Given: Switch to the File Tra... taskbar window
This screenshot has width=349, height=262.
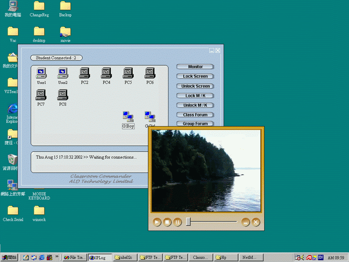Looking at the screenshot, I should (x=74, y=257).
